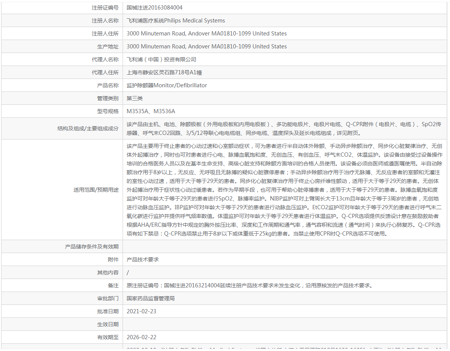Select model value M3535A、M3536A
This screenshot has height=351, width=450.
151,111
